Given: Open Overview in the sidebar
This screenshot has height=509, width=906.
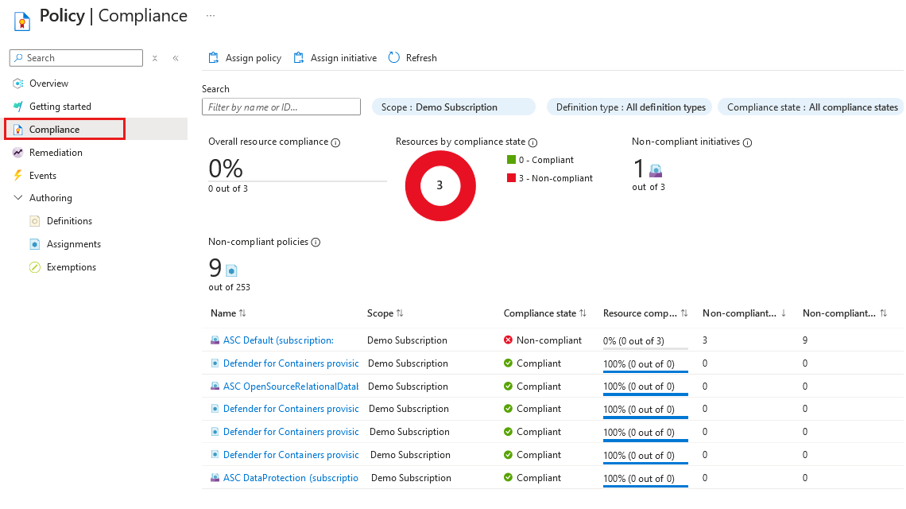Looking at the screenshot, I should (x=48, y=84).
